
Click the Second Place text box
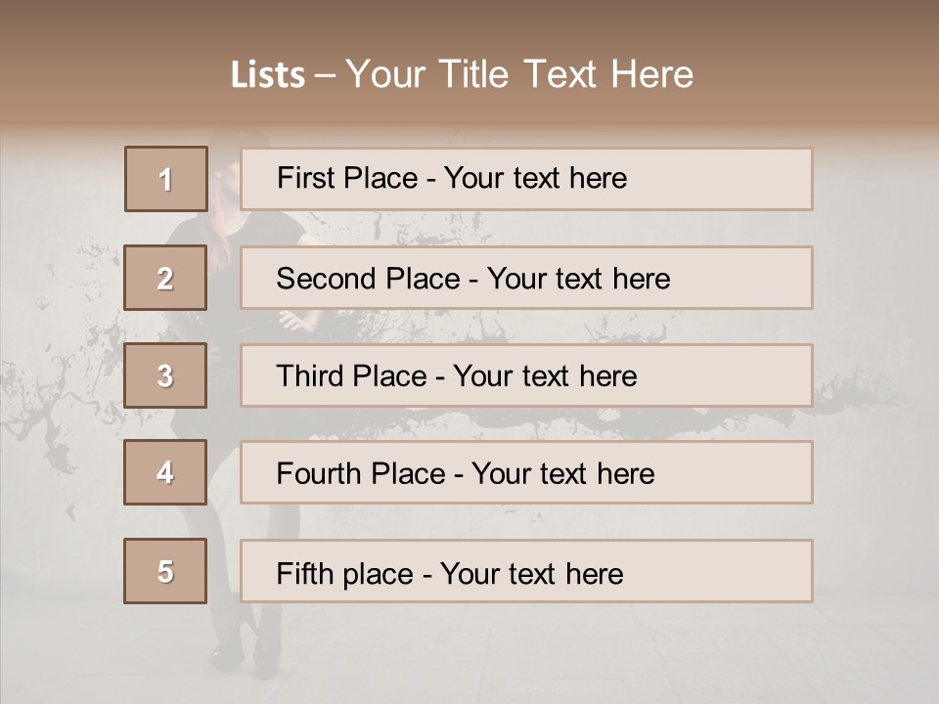[526, 278]
